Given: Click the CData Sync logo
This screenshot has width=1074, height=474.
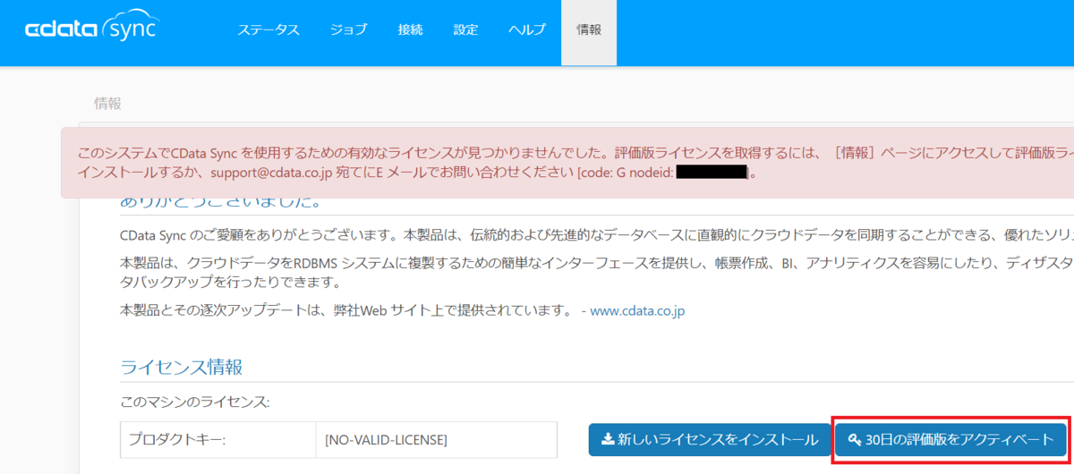Looking at the screenshot, I should [91, 29].
